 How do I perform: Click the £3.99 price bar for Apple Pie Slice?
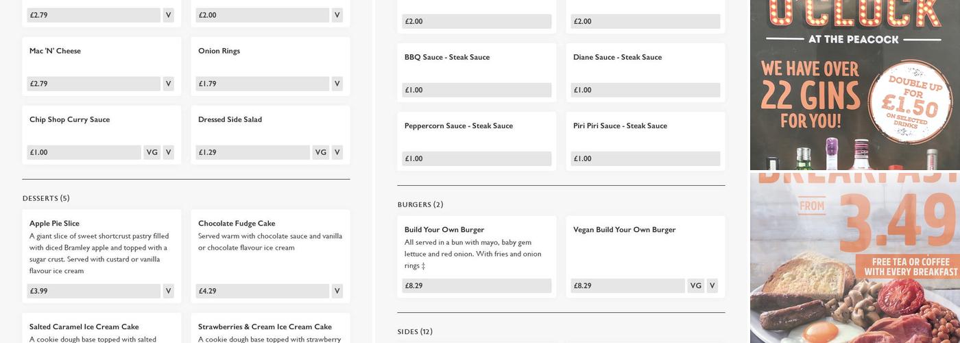(93, 291)
